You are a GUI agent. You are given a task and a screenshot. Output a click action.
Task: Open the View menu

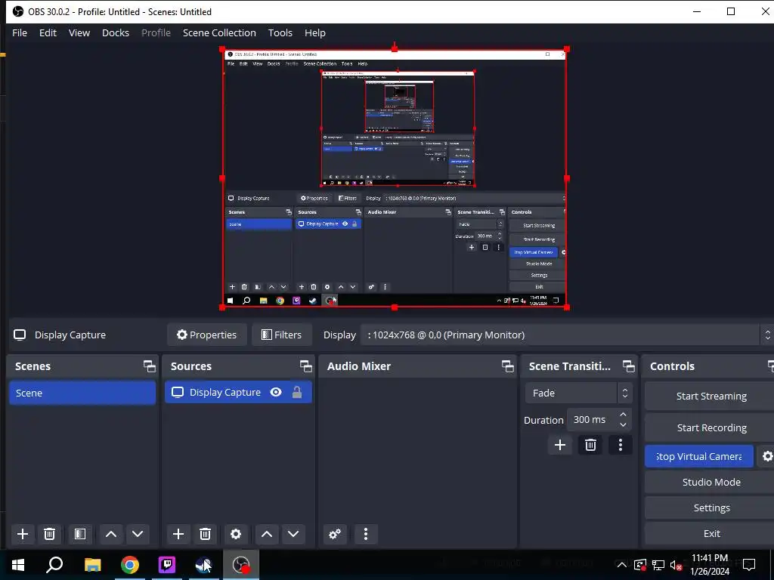pos(79,32)
